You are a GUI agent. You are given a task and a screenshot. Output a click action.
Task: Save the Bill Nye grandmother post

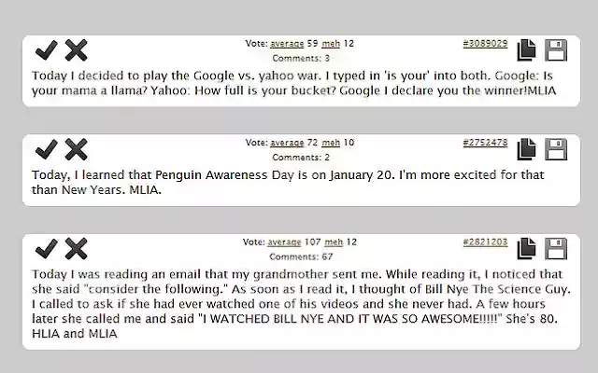556,248
